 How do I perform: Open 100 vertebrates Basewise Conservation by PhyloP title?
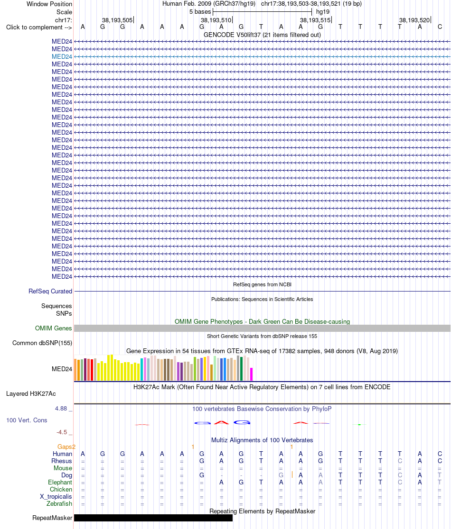pyautogui.click(x=262, y=409)
